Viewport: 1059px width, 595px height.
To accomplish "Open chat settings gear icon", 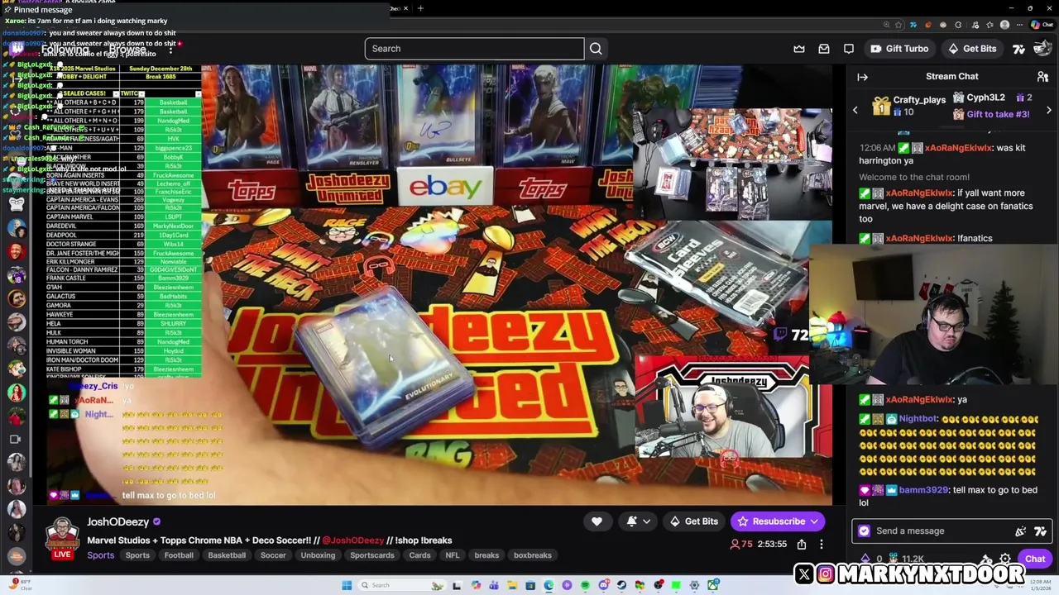I will pos(1005,559).
